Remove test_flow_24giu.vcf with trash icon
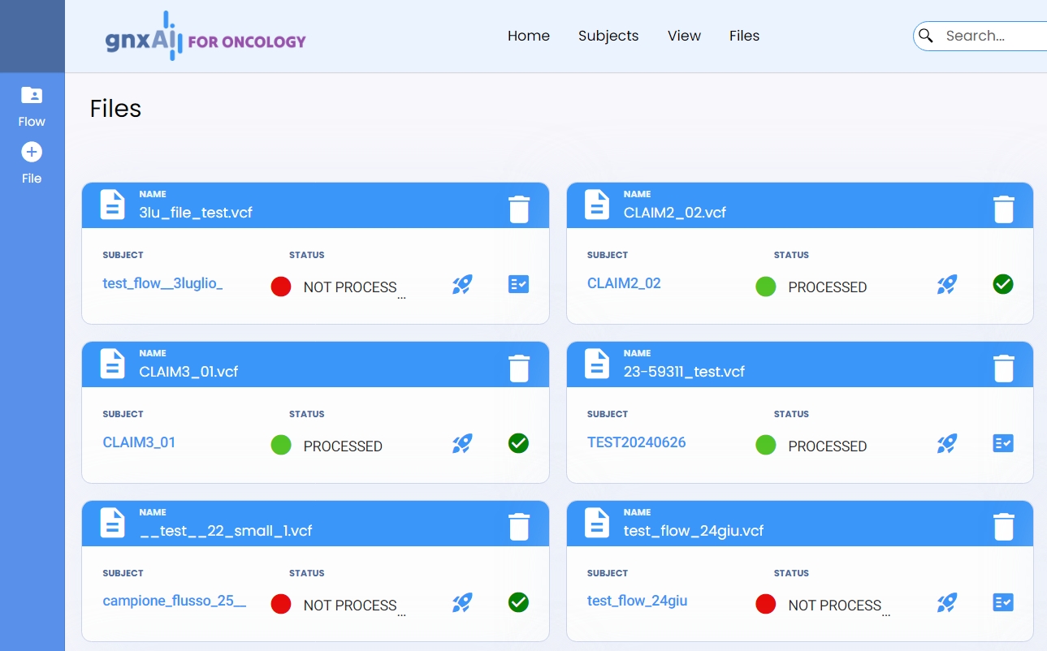 [x=1003, y=527]
